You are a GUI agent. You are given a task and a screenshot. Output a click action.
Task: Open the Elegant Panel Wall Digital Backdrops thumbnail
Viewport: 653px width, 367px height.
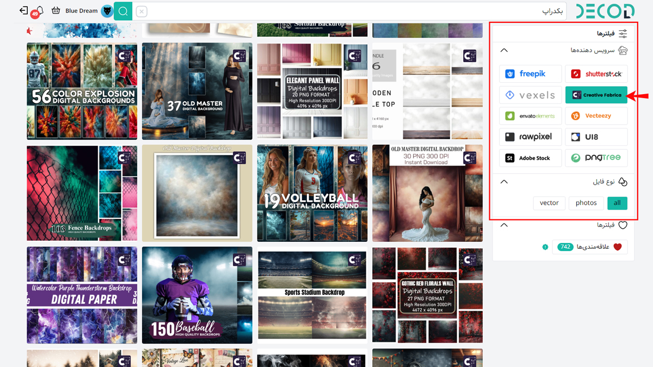312,91
